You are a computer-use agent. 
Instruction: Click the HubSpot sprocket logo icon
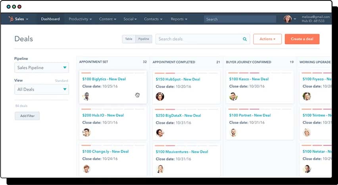click(11, 19)
